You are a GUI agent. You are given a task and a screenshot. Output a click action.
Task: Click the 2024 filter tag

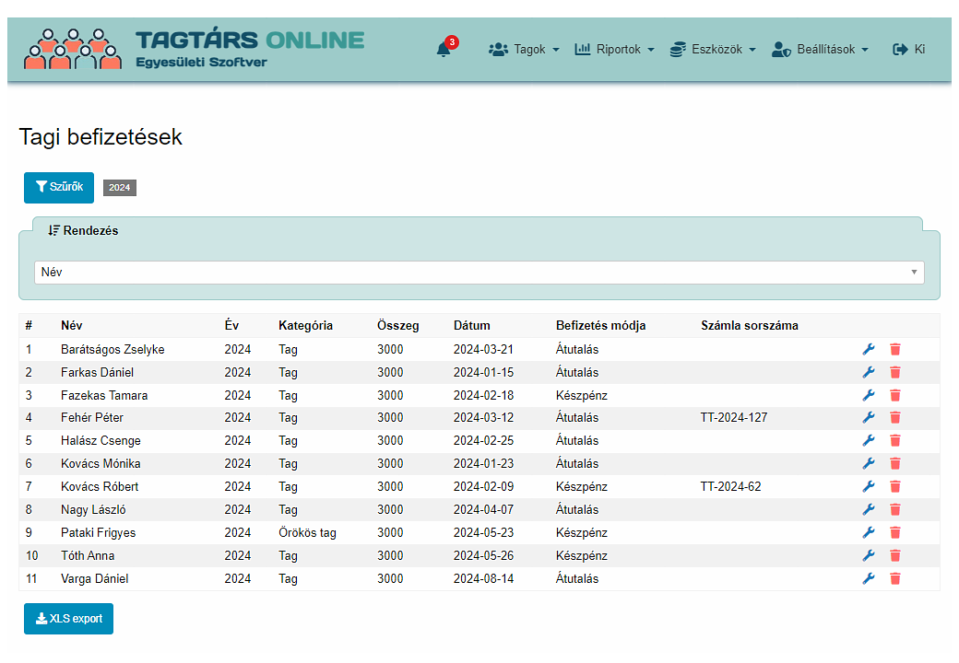[x=119, y=188]
